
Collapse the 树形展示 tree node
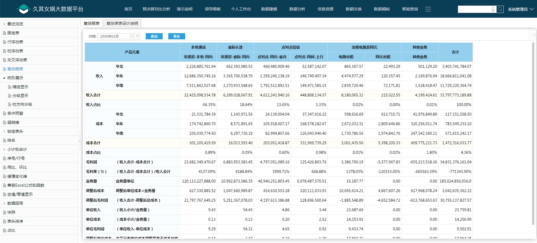[4, 78]
